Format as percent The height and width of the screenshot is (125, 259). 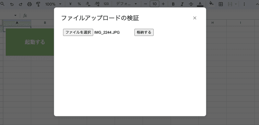pos(79,4)
